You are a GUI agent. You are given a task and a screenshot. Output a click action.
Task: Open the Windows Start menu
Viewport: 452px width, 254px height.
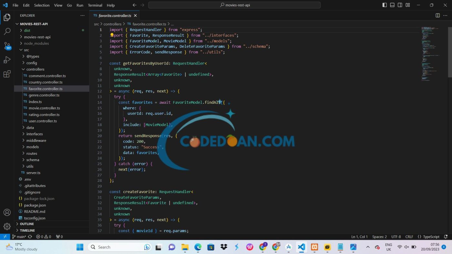tap(80, 247)
